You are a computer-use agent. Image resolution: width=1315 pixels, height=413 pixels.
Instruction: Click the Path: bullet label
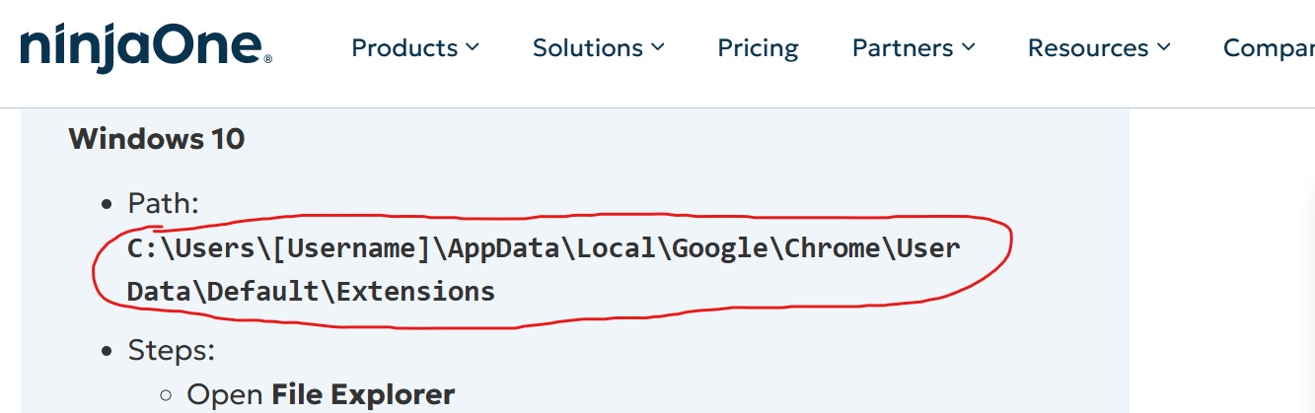[164, 204]
